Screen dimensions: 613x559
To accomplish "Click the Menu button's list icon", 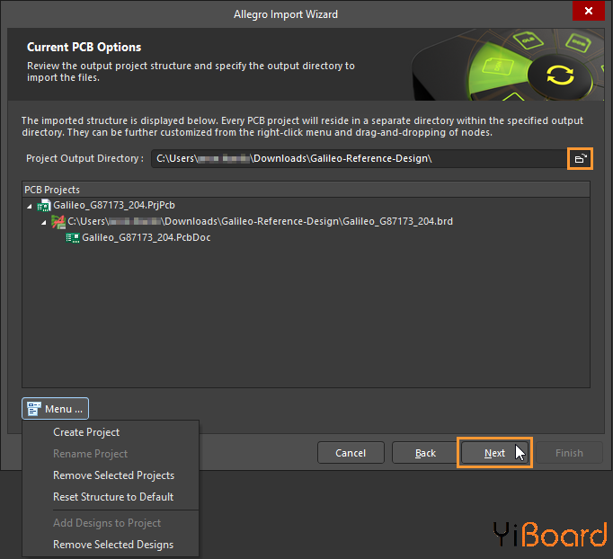I will 33,409.
